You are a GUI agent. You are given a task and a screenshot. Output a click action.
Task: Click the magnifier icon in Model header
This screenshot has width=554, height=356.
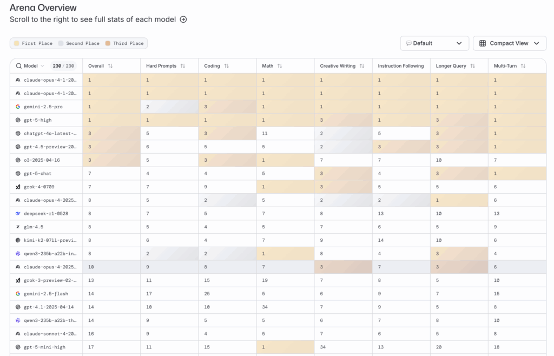pos(18,66)
